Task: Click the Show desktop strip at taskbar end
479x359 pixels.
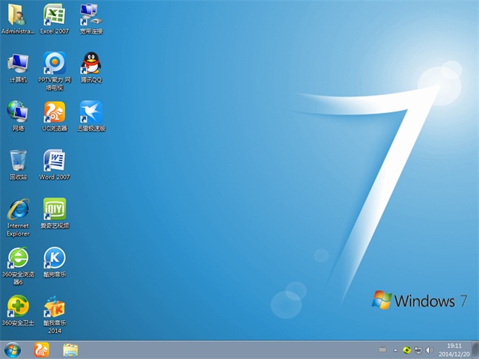Action: [475, 350]
